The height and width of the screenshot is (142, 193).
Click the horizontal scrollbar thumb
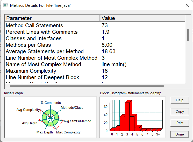pyautogui.click(x=87, y=86)
